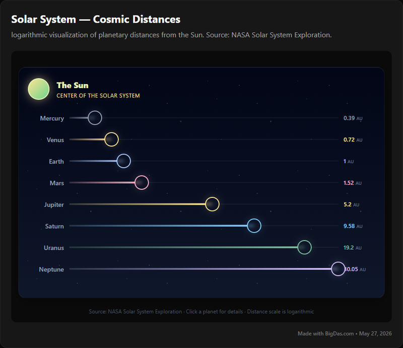Select the Uranus row label
The height and width of the screenshot is (348, 403).
(54, 248)
